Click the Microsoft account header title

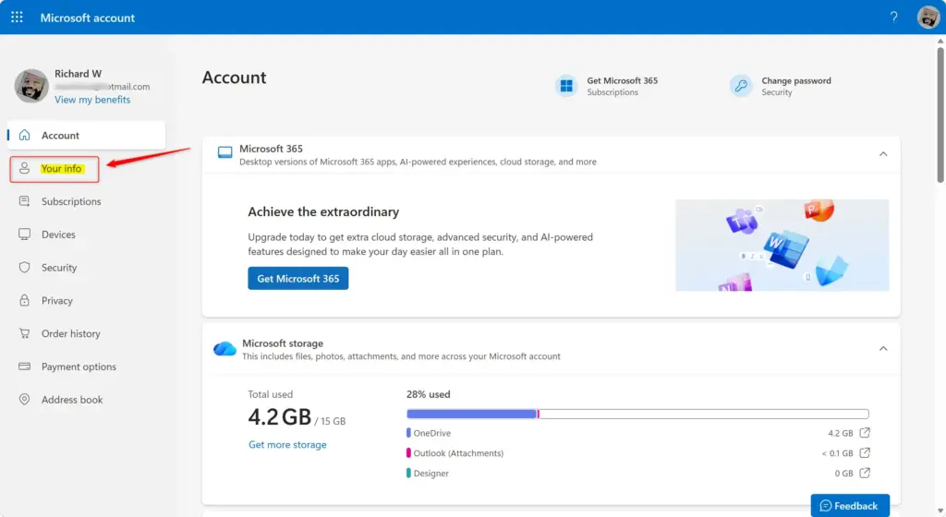coord(88,18)
